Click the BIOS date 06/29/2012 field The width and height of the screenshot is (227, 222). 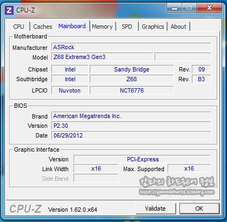click(131, 135)
